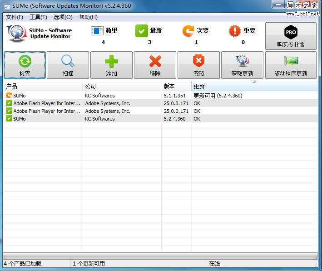Click 25.0.0.171 in the second row
322x271 pixels.
pyautogui.click(x=176, y=103)
